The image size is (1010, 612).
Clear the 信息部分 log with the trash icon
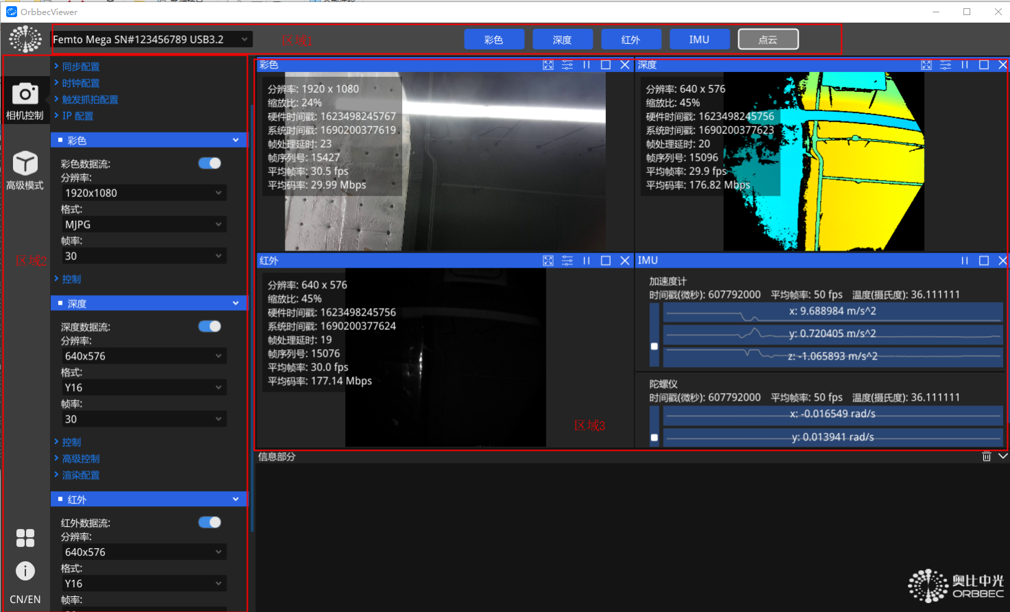tap(987, 456)
